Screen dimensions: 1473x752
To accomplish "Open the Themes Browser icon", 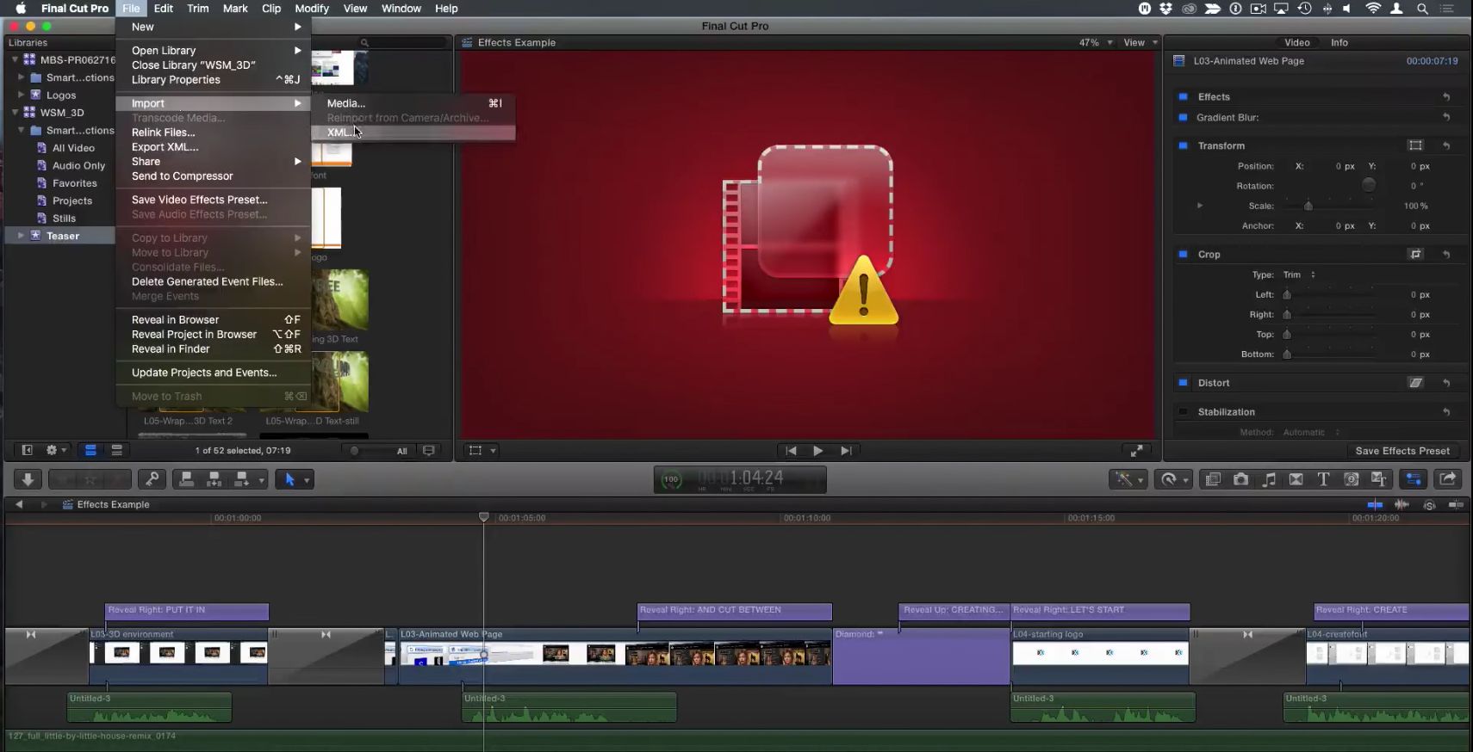I will (x=1378, y=479).
